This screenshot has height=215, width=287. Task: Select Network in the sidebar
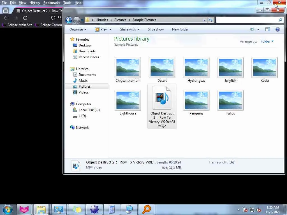79,128
